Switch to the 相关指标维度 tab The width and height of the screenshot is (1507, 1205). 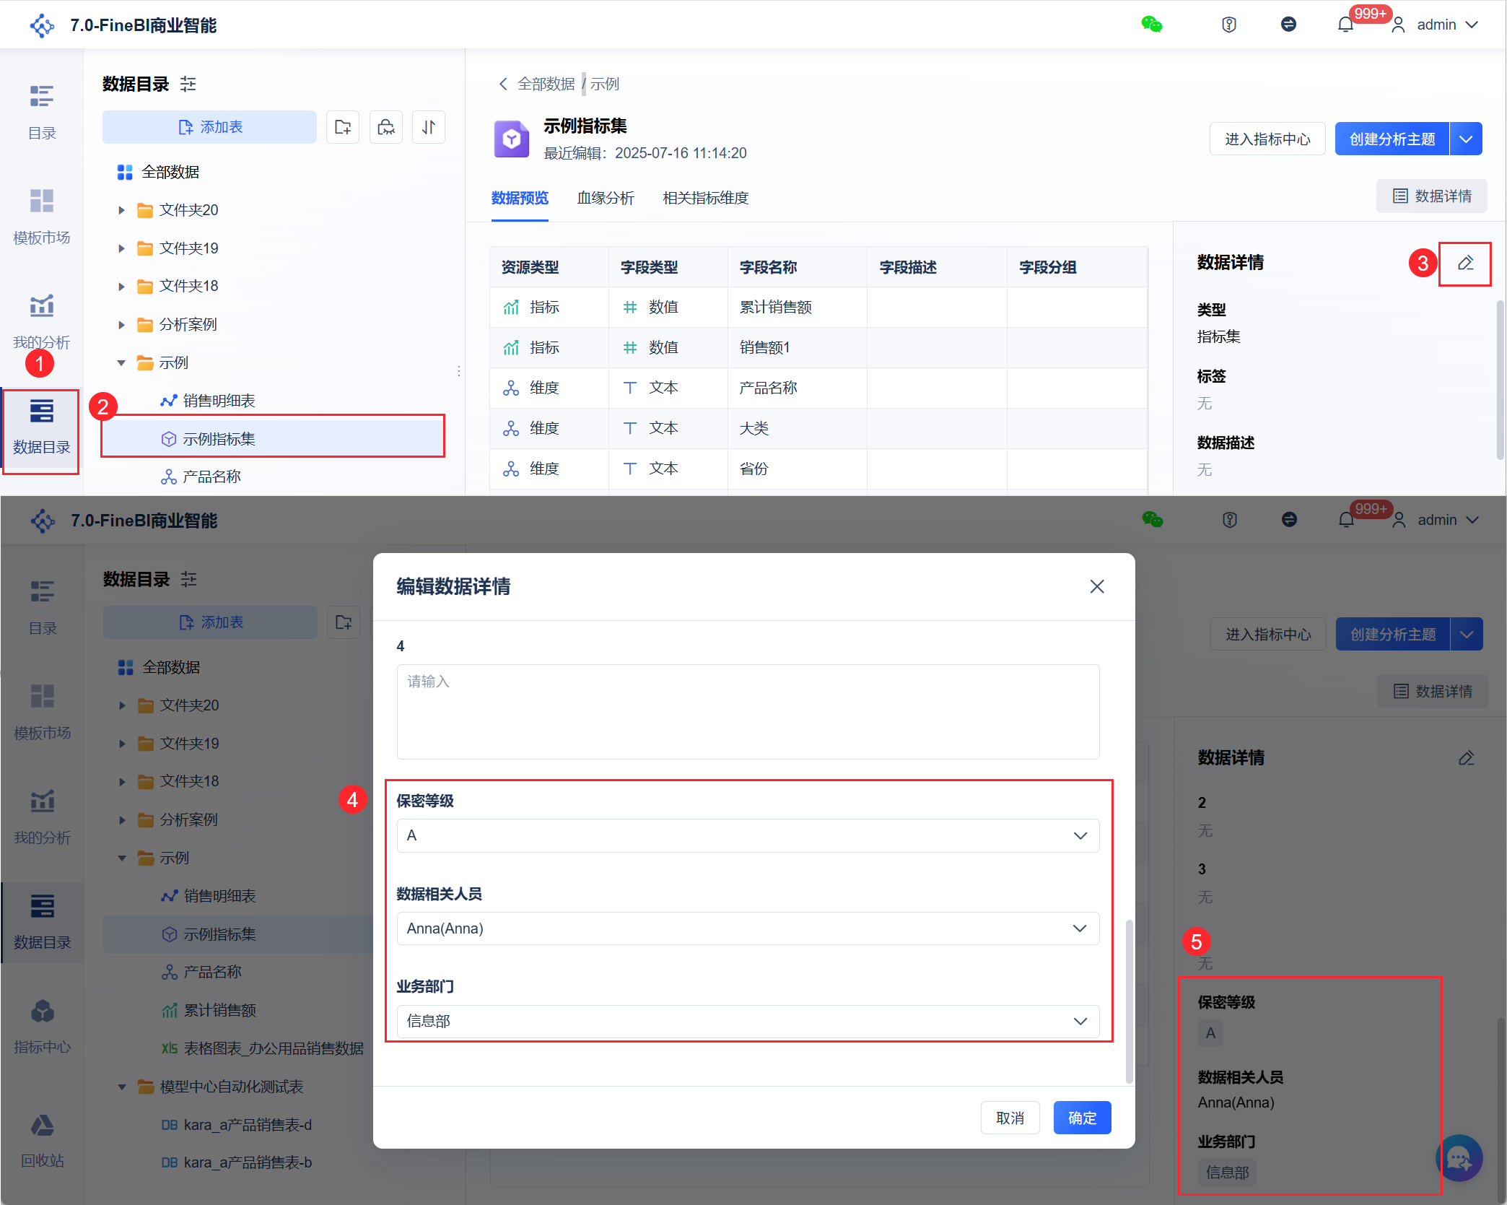pos(705,198)
